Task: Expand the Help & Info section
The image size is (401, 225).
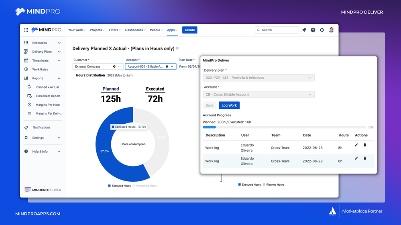Action: click(59, 151)
